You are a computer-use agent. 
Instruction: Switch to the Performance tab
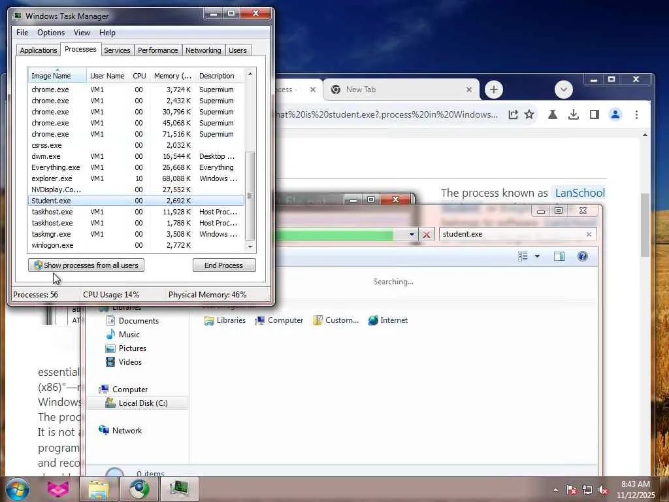(x=158, y=50)
